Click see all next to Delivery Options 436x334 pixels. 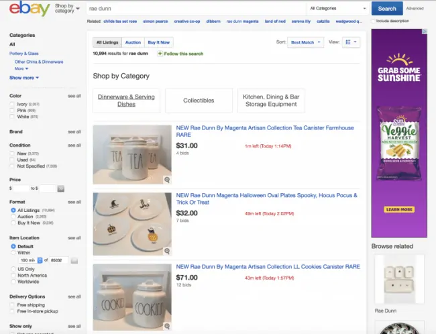click(x=74, y=296)
